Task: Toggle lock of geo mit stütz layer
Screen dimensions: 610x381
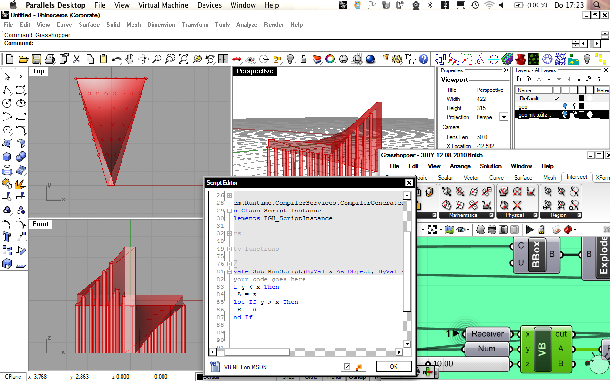Action: click(x=573, y=115)
